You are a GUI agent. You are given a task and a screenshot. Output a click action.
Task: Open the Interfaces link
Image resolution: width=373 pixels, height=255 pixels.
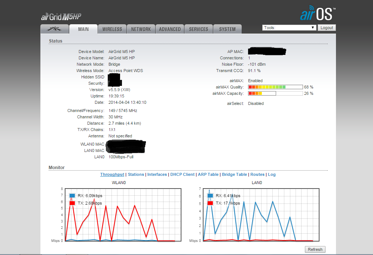157,174
